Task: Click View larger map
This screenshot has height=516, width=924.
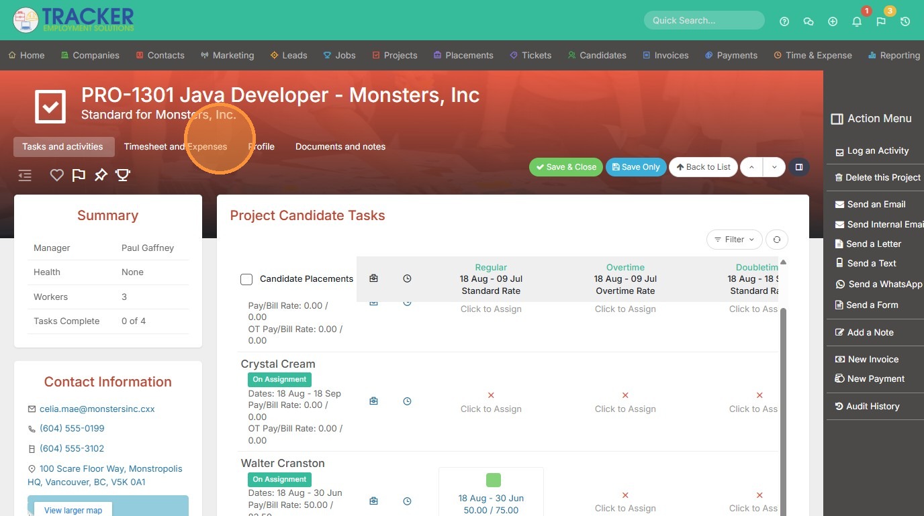Action: (x=73, y=510)
